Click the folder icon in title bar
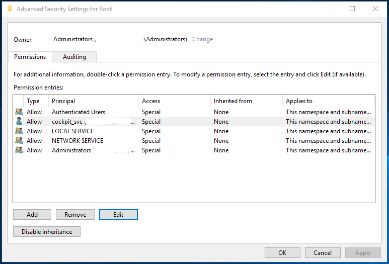 click(10, 9)
